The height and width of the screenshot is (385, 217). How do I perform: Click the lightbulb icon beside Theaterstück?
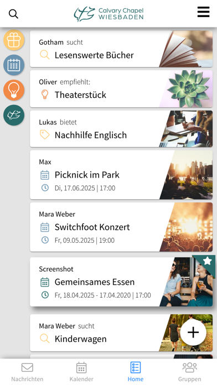coord(45,95)
